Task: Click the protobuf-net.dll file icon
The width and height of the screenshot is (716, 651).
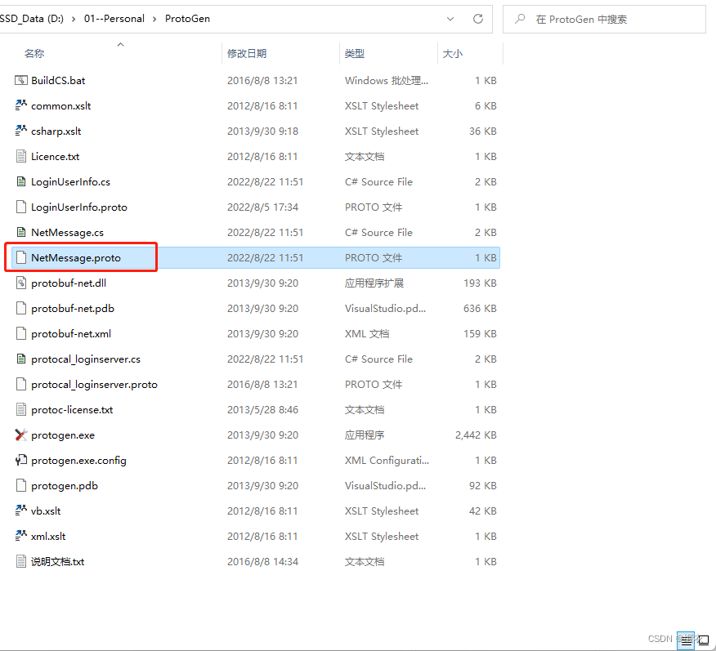Action: (x=20, y=283)
